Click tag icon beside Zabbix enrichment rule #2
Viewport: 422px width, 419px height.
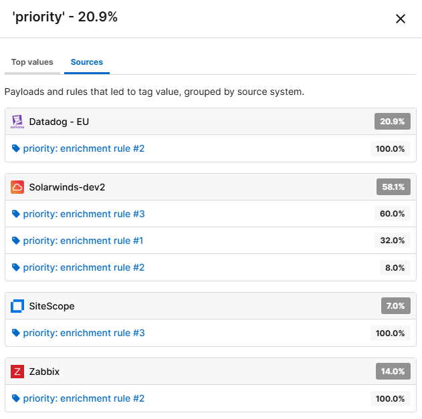click(x=16, y=398)
